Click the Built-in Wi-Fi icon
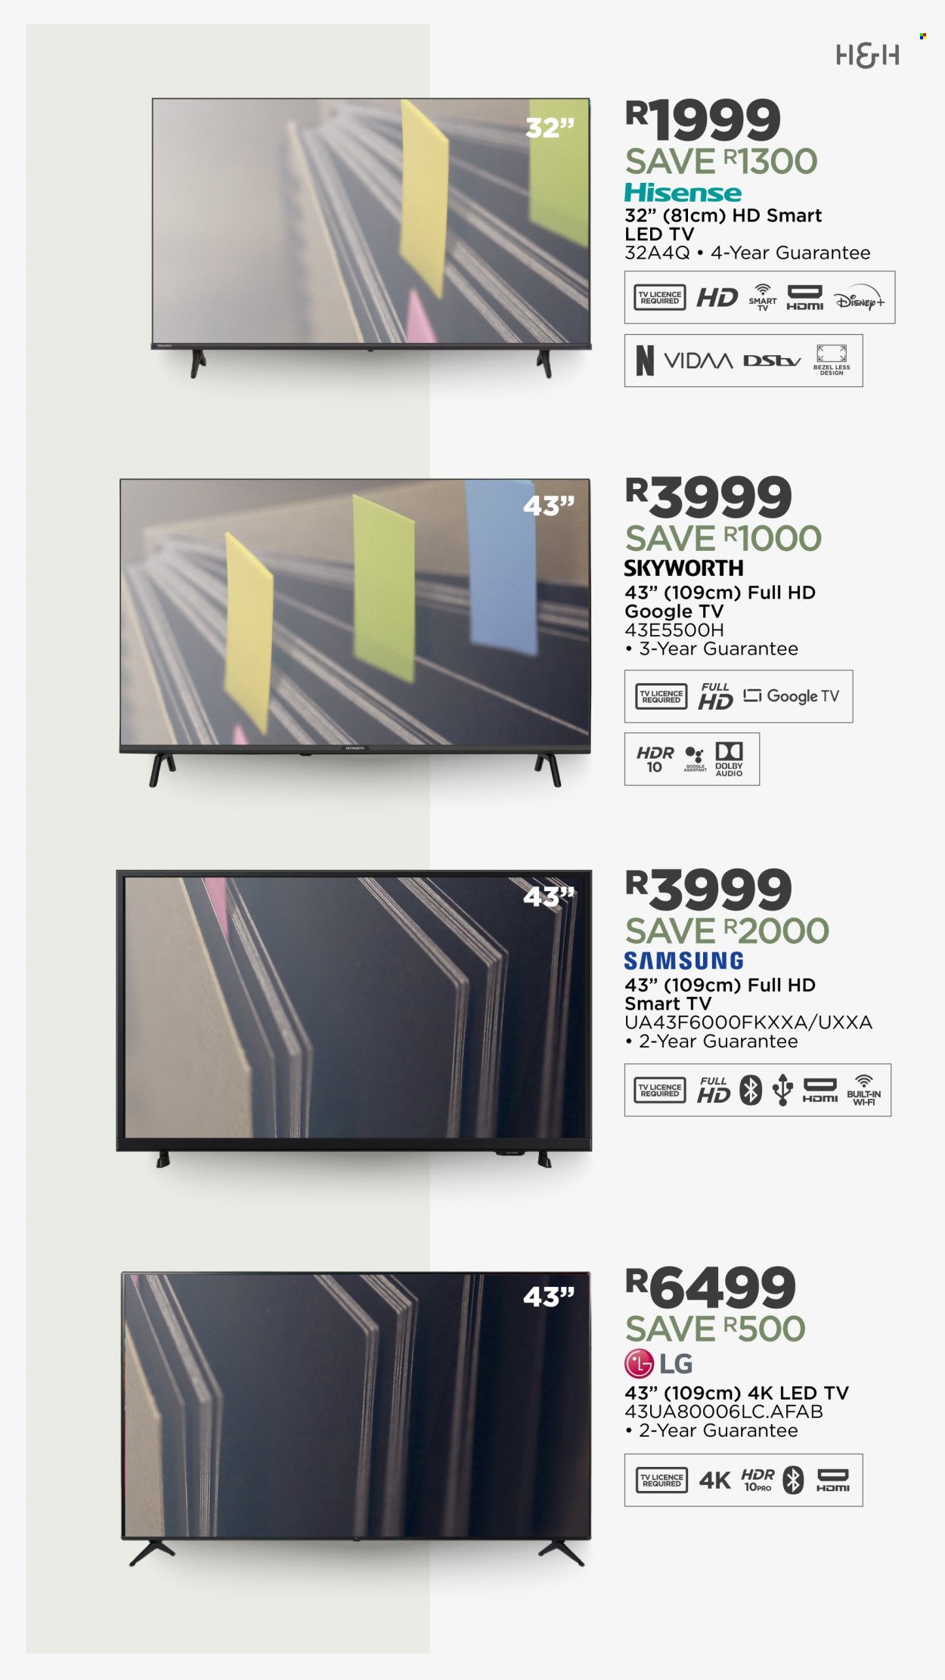Image resolution: width=945 pixels, height=1680 pixels. coord(863,1090)
